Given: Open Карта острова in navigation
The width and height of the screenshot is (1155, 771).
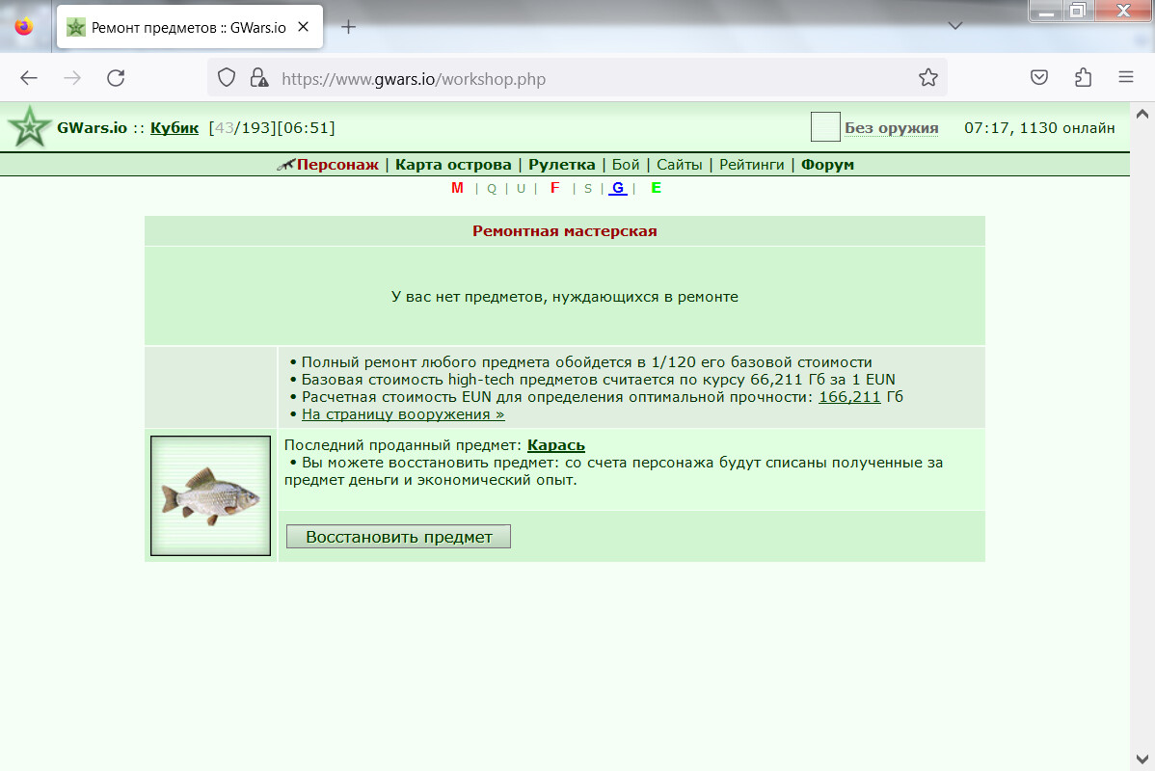Looking at the screenshot, I should pyautogui.click(x=453, y=165).
